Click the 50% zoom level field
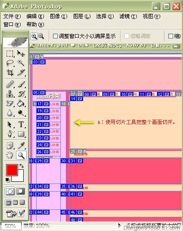The height and width of the screenshot is (231, 183). point(11,226)
